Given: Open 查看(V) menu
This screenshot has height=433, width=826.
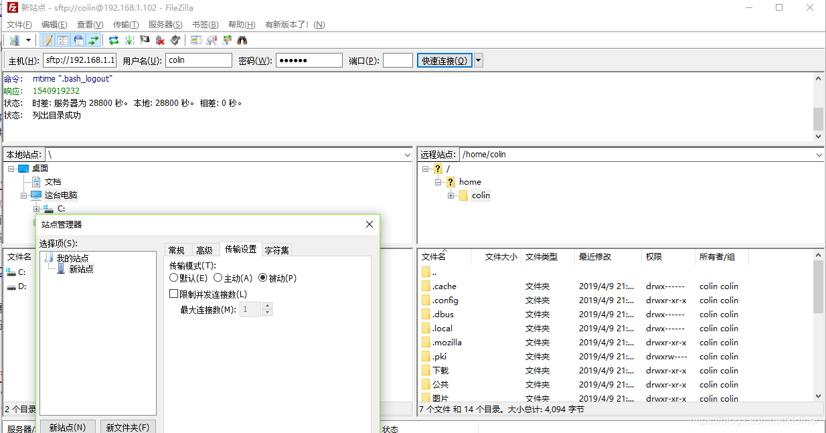Looking at the screenshot, I should tap(90, 25).
